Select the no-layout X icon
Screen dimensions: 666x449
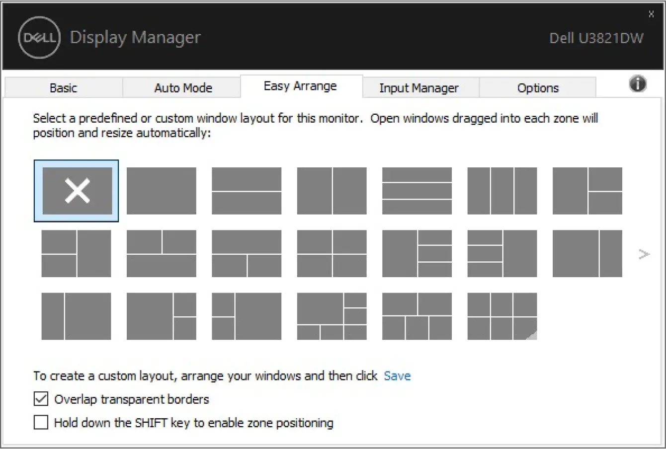77,191
